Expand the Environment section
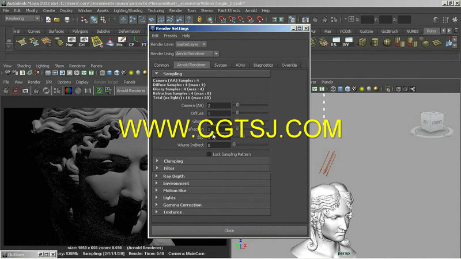Viewport: 461px width, 259px height. tap(156, 183)
